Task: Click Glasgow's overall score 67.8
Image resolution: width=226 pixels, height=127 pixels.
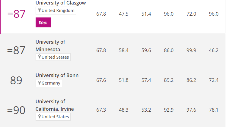Action: (x=101, y=14)
